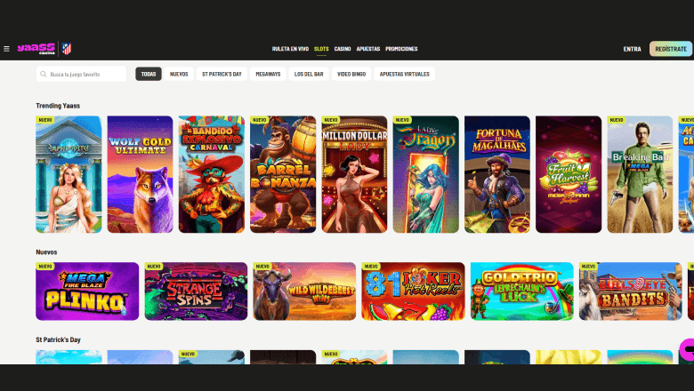Click the Yaass Casino logo
The width and height of the screenshot is (694, 391).
click(x=36, y=49)
